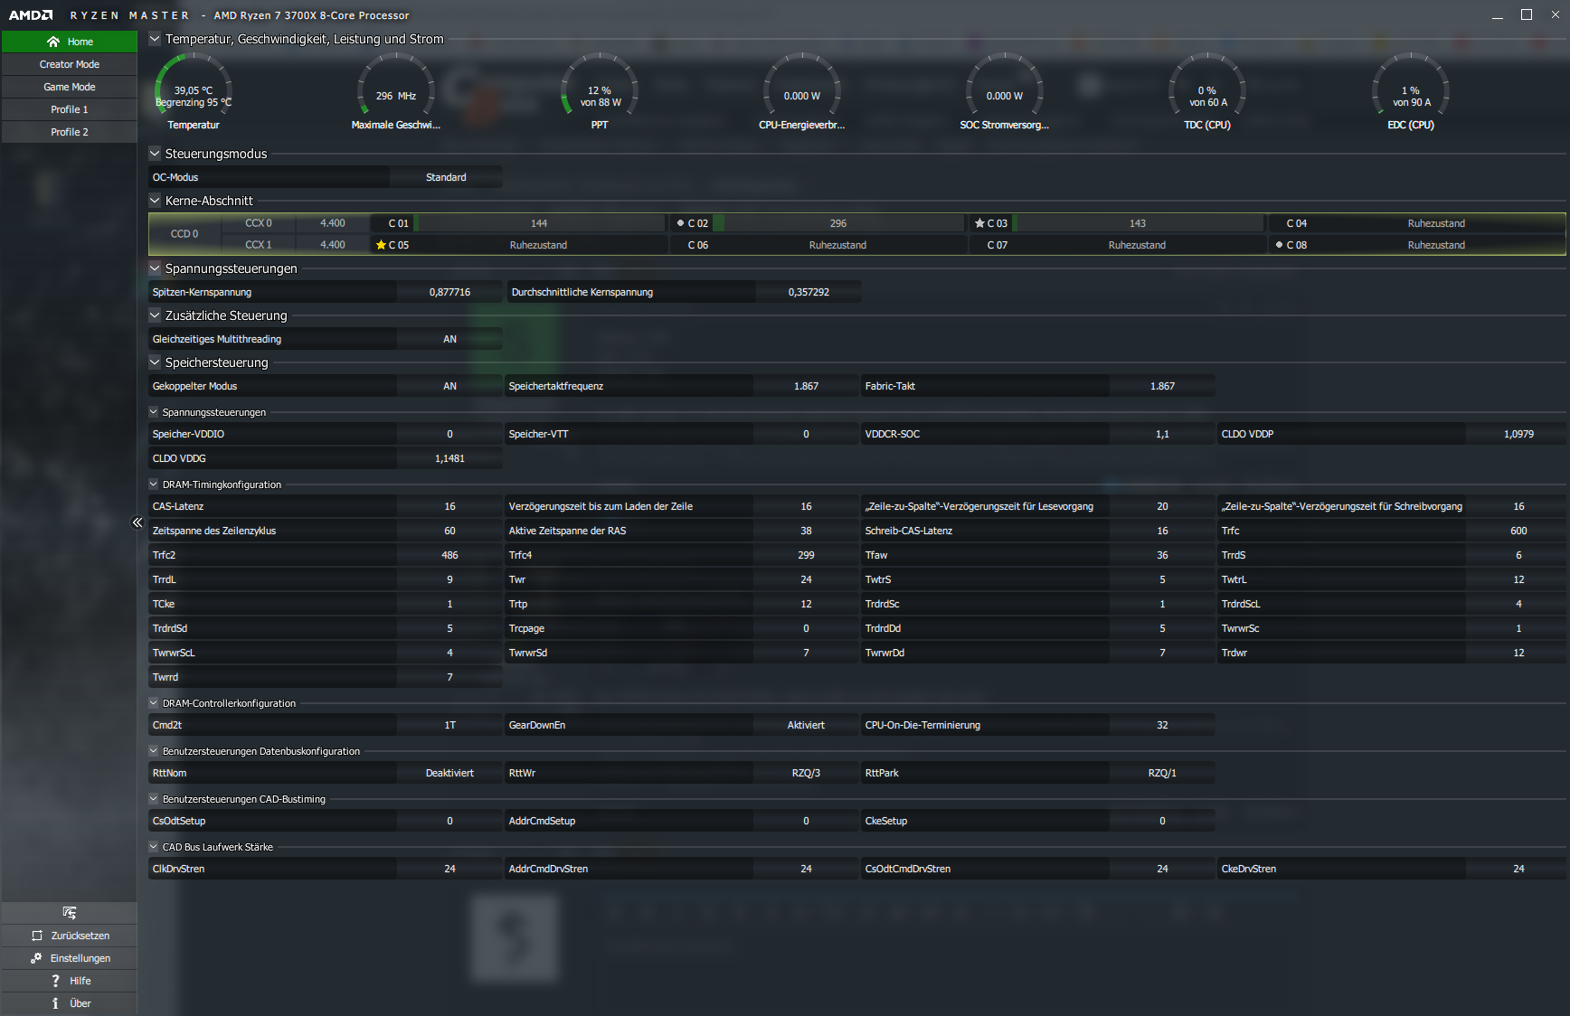Screen dimensions: 1570x1016
Task: Collapse Benutzersteuerungen CAD-Bustiming section
Action: pyautogui.click(x=154, y=799)
